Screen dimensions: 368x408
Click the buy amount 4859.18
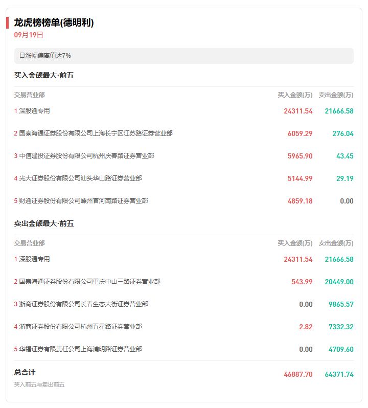(x=300, y=201)
